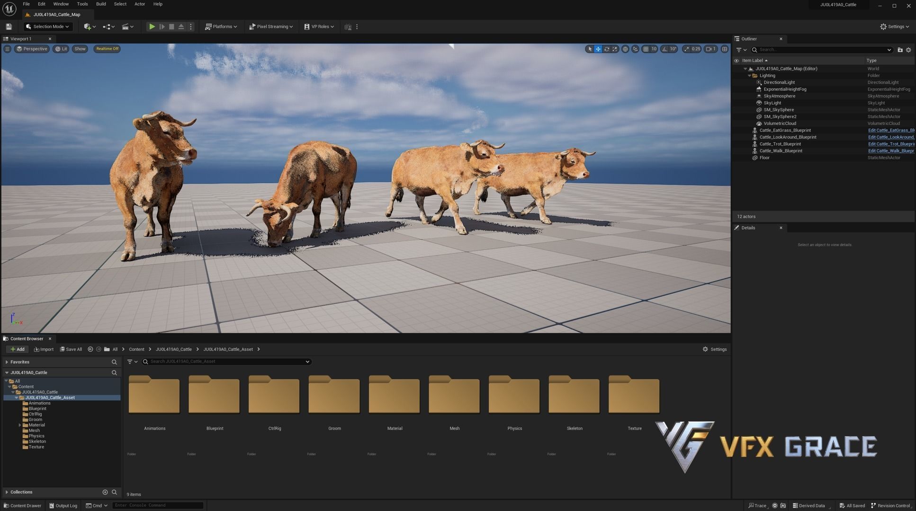Click the Import button in Content Browser

coord(44,349)
